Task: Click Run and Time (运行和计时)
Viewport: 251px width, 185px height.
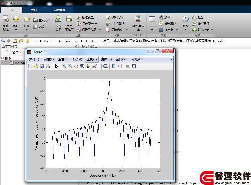Action: [x=116, y=24]
